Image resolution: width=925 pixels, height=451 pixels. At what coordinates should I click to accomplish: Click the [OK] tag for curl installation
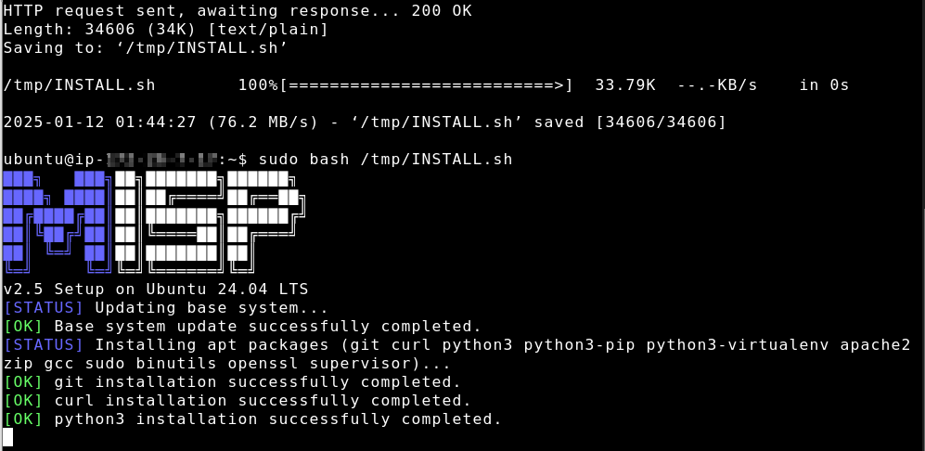[x=23, y=400]
